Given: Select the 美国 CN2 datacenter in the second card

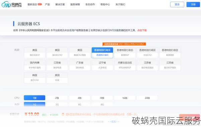Looking at the screenshot, I should (57, 53).
